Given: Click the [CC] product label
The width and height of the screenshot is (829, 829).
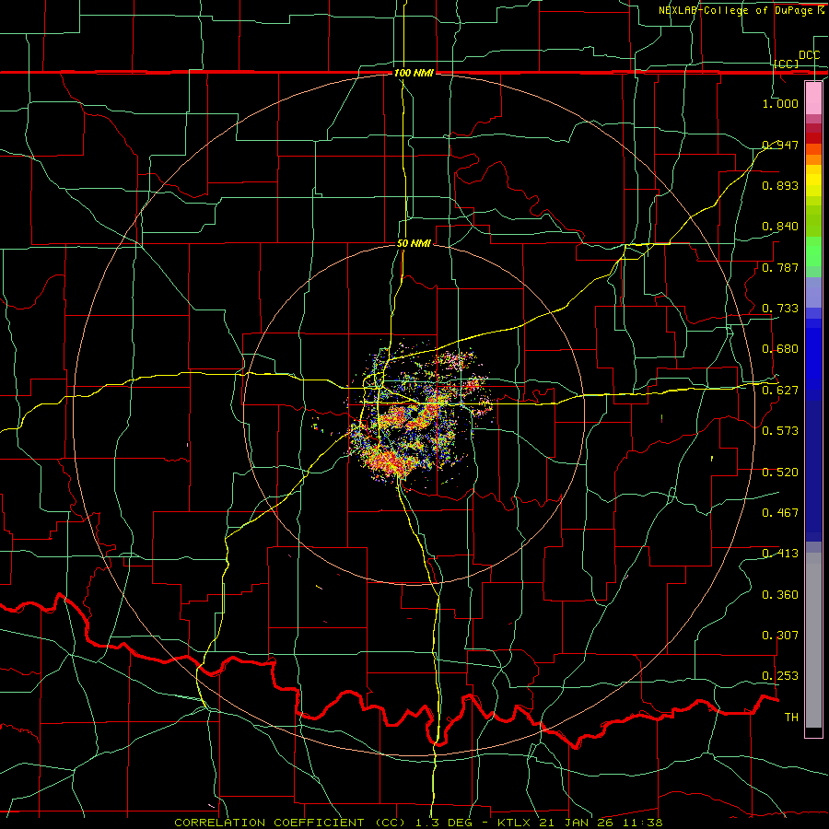Looking at the screenshot, I should point(787,64).
